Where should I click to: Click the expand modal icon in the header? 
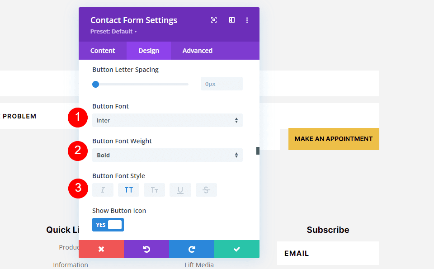[x=213, y=20]
